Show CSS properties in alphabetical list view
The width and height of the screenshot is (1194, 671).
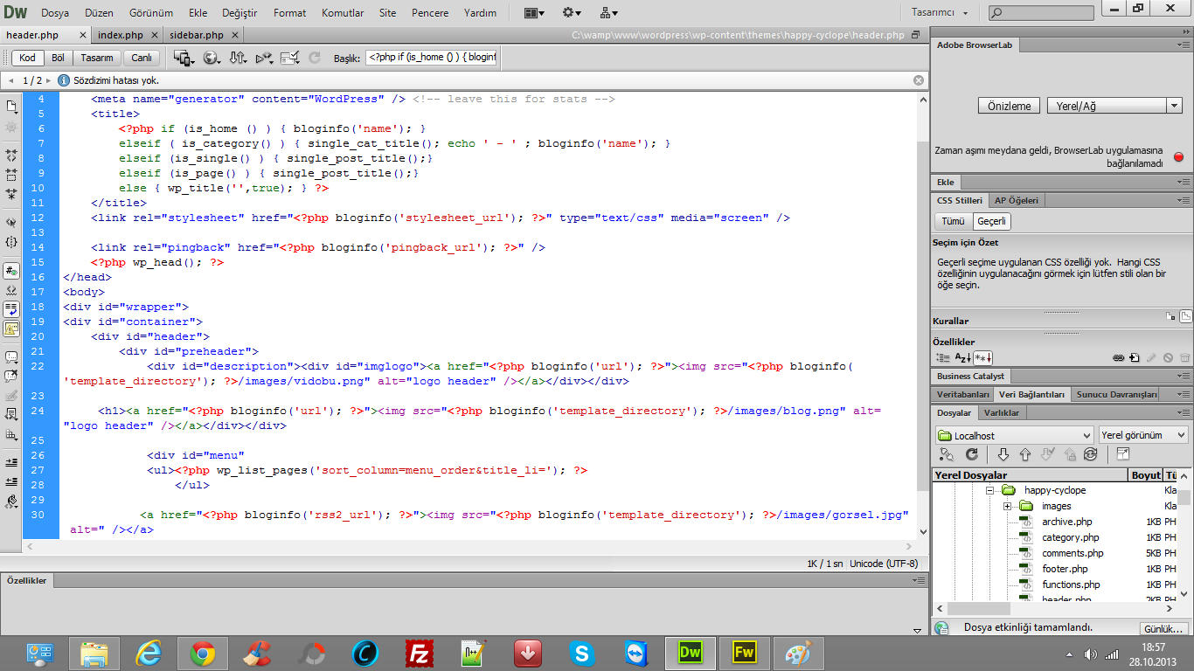coord(961,357)
